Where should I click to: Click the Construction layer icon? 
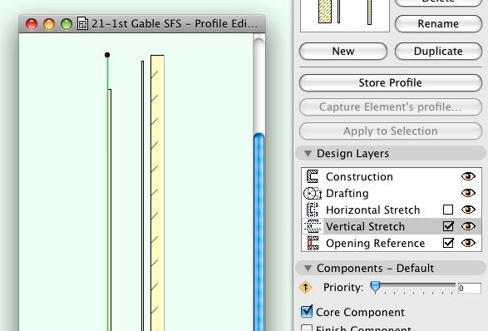(x=312, y=176)
